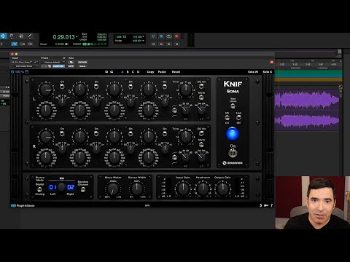The height and width of the screenshot is (262, 350).
Task: Click the Rewind transport button
Action: (x=161, y=44)
